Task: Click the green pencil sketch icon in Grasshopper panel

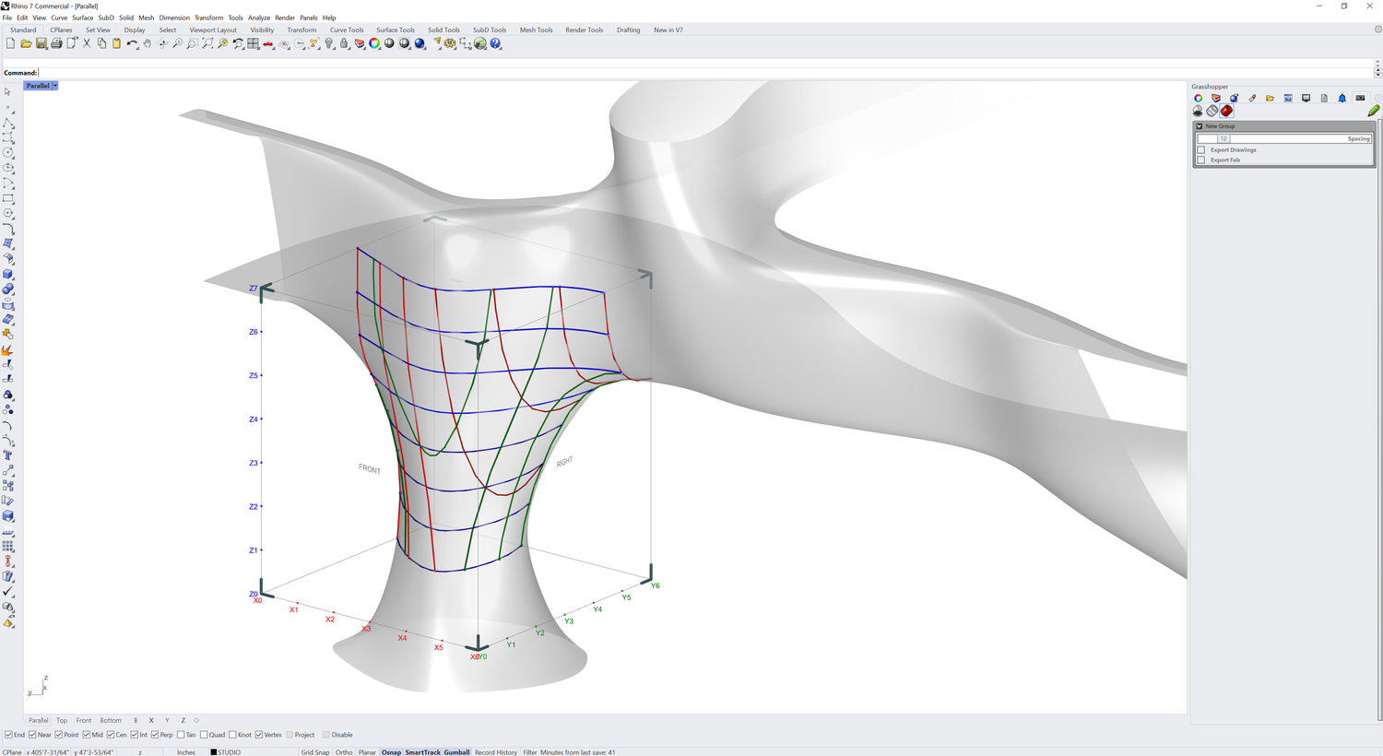Action: pyautogui.click(x=1372, y=111)
